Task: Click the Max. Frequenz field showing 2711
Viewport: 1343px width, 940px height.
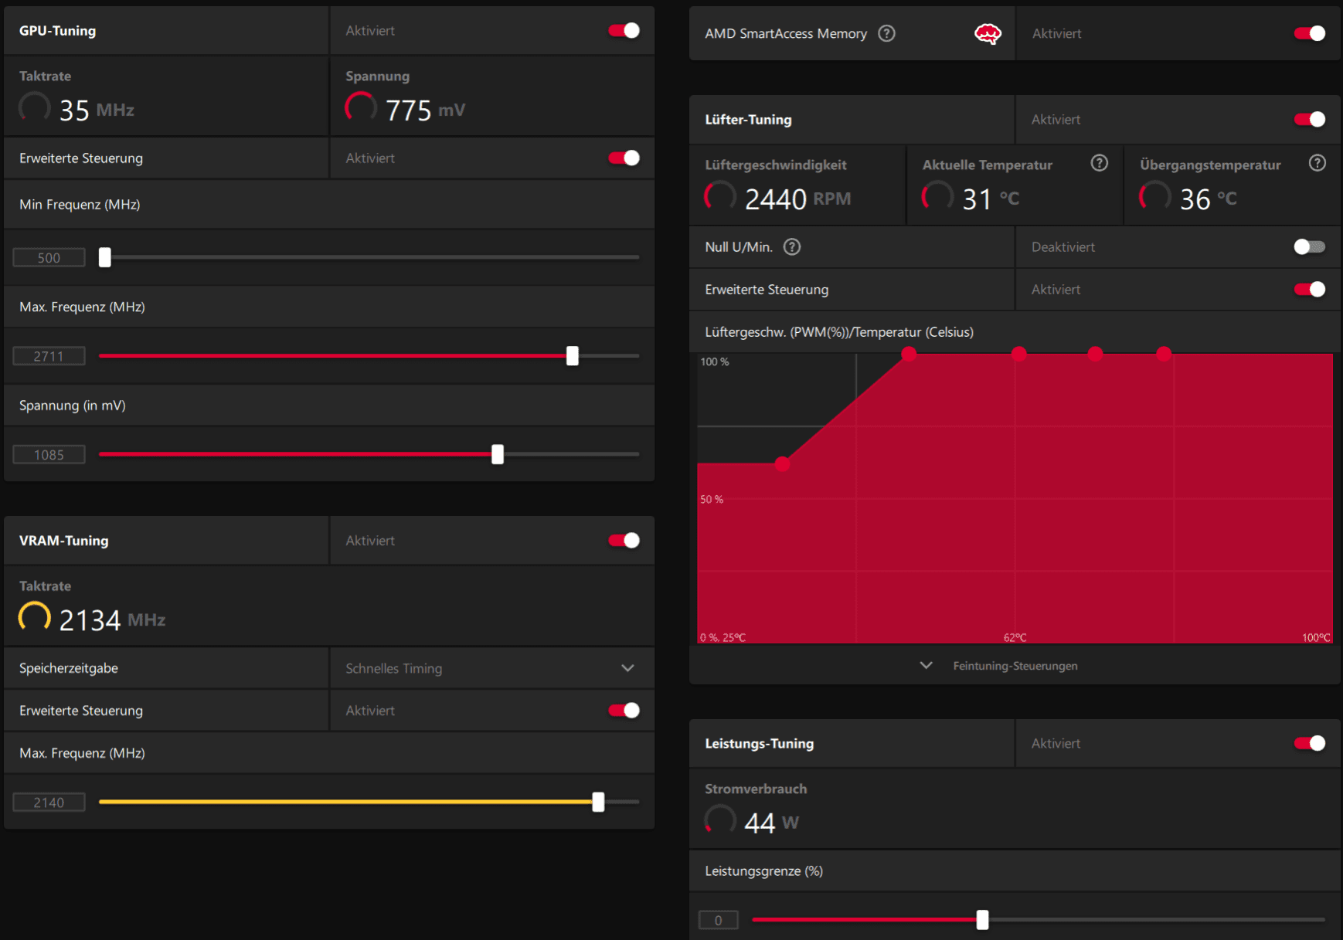Action: [49, 356]
